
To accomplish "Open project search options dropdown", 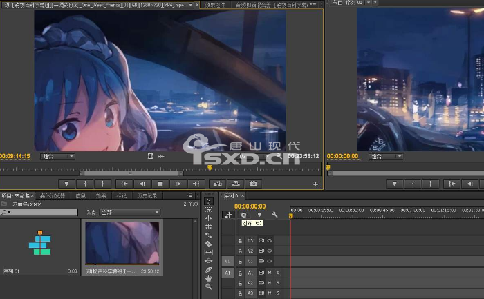I will [x=6, y=212].
